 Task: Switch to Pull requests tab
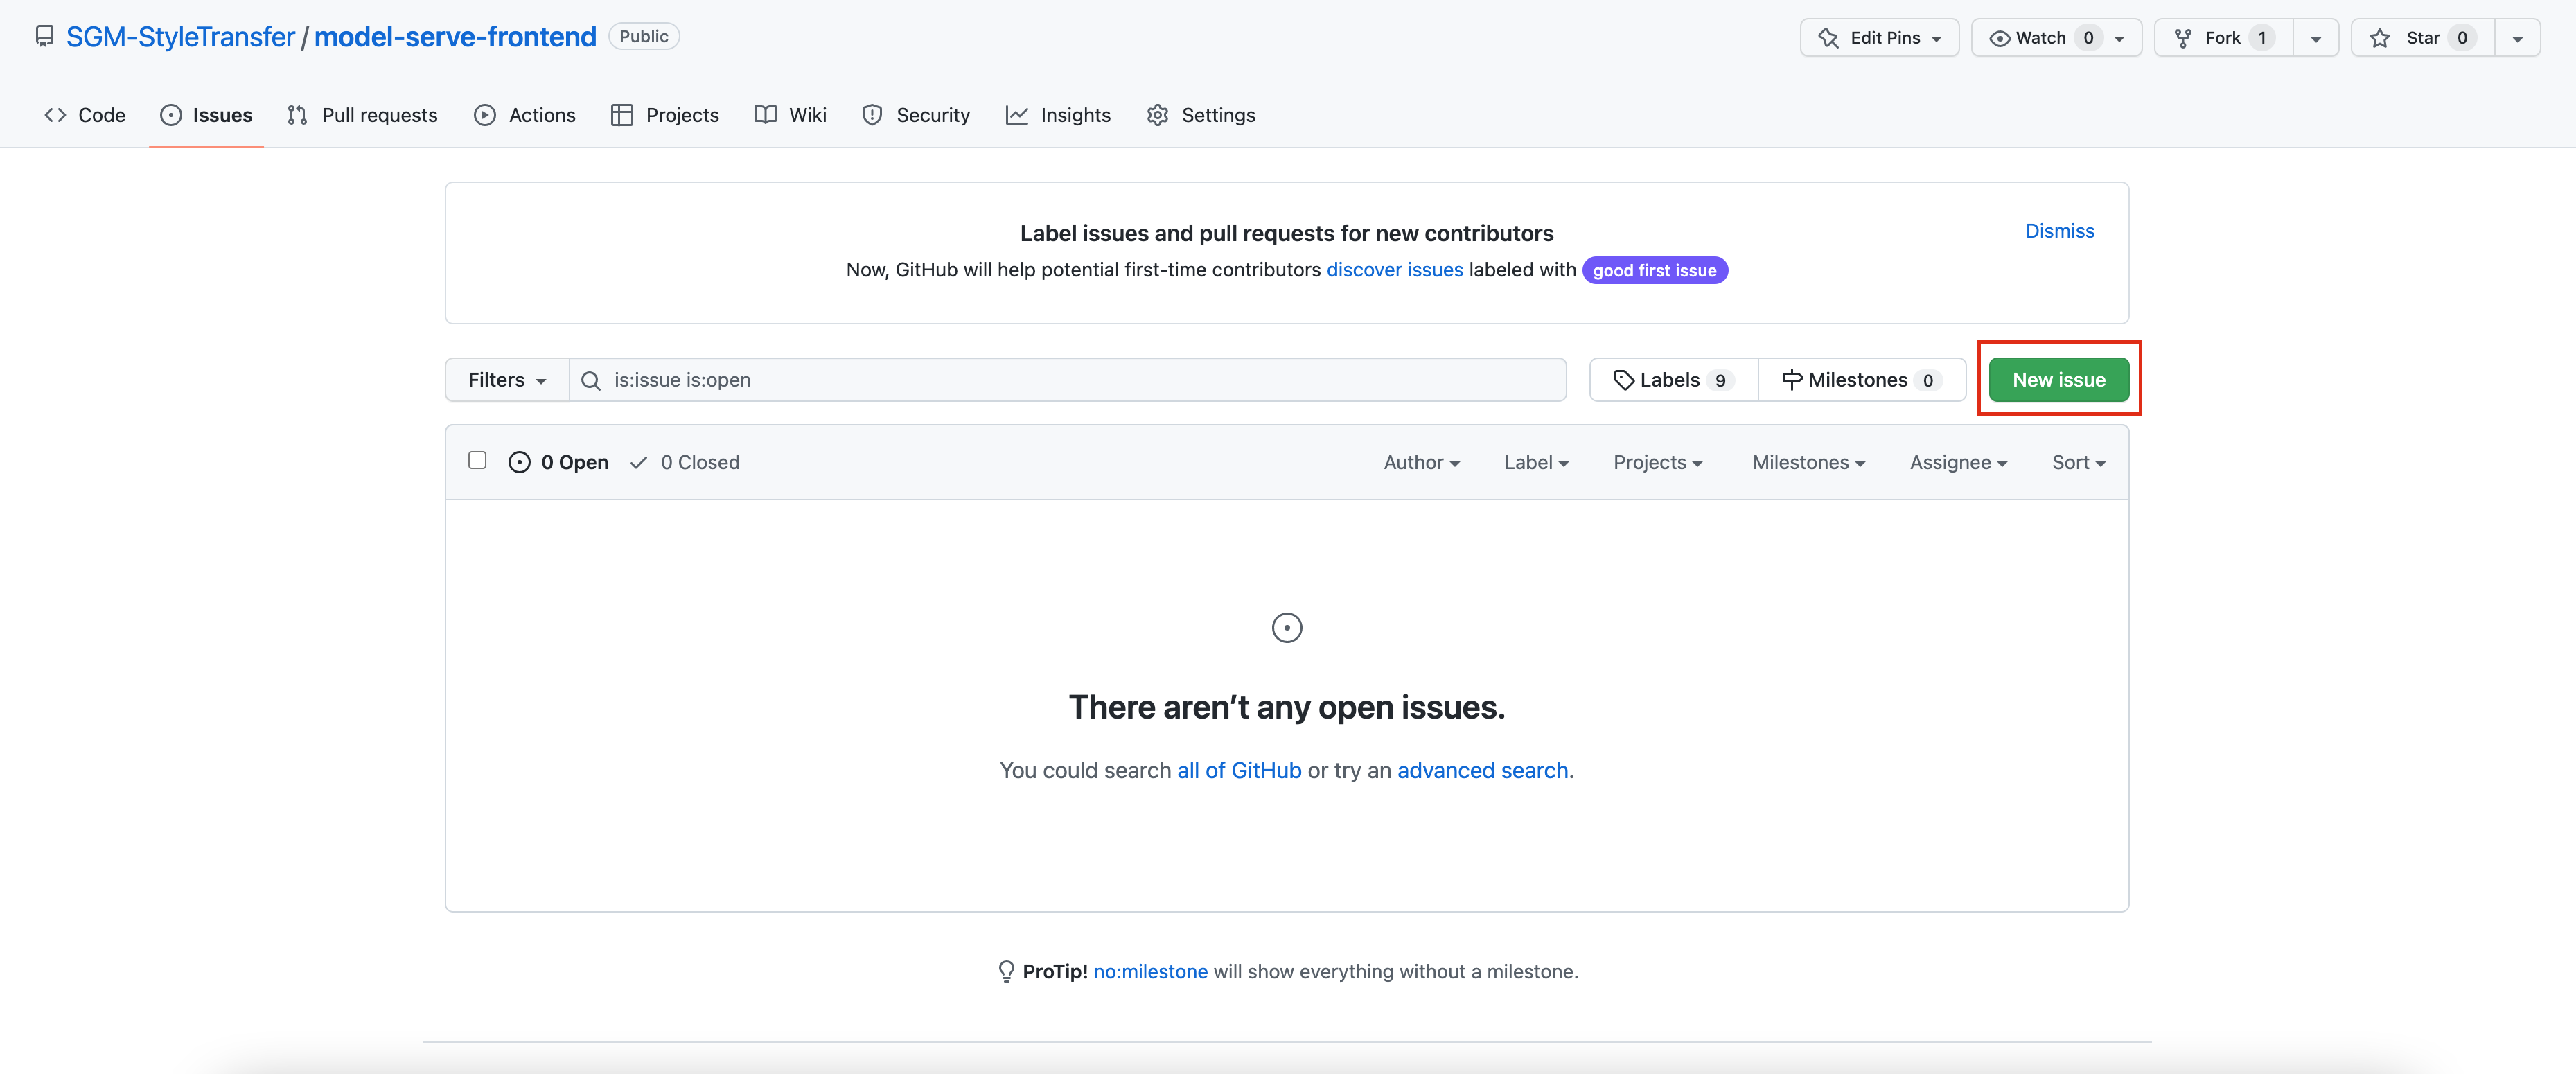(362, 115)
